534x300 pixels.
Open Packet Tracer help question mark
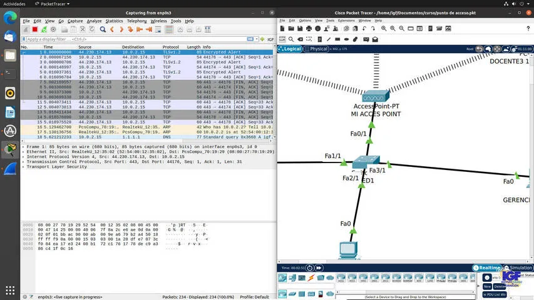pyautogui.click(x=528, y=29)
